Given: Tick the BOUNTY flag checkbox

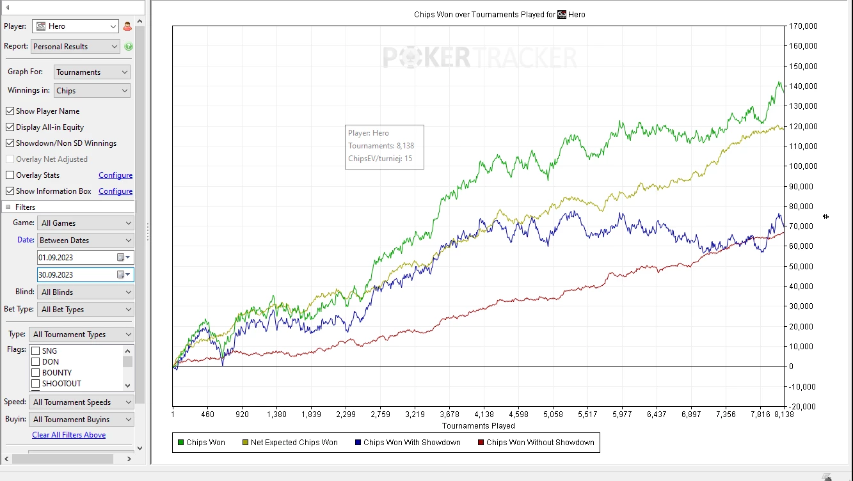Looking at the screenshot, I should (36, 373).
